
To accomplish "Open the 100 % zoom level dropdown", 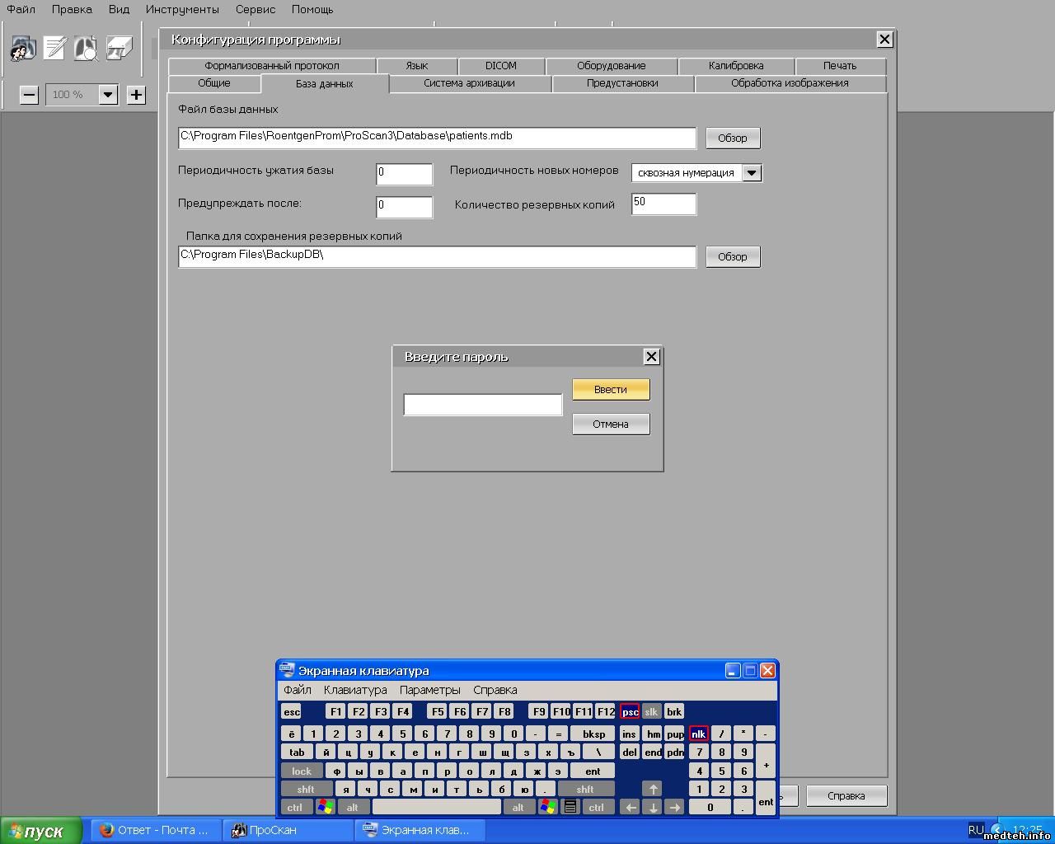I will (108, 95).
